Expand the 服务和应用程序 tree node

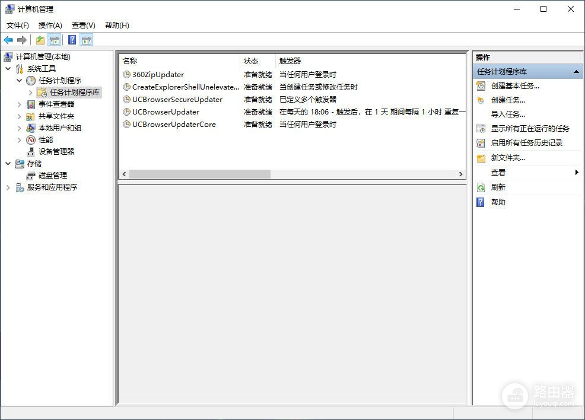(x=8, y=187)
